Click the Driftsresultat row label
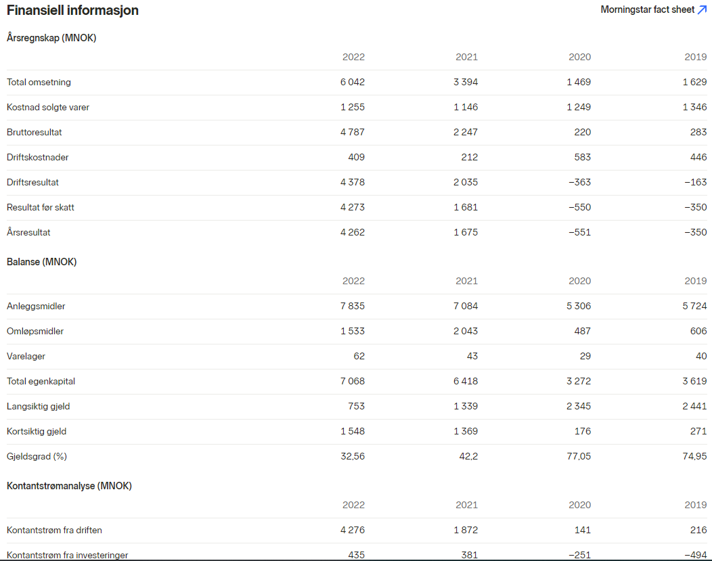This screenshot has height=561, width=712. 32,183
